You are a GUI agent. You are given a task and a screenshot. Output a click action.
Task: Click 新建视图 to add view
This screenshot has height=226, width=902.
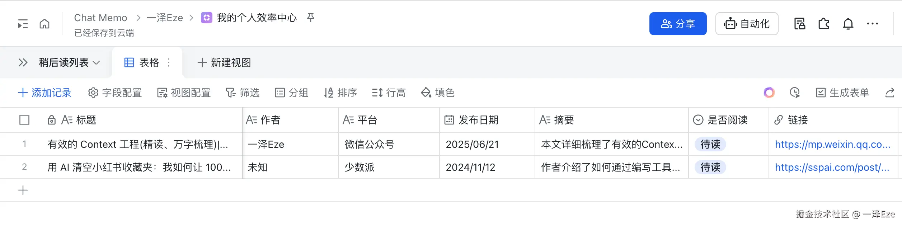[224, 63]
